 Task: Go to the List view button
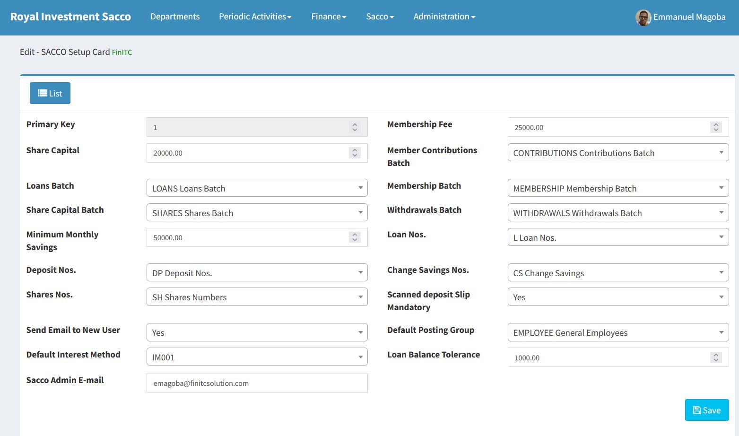50,93
